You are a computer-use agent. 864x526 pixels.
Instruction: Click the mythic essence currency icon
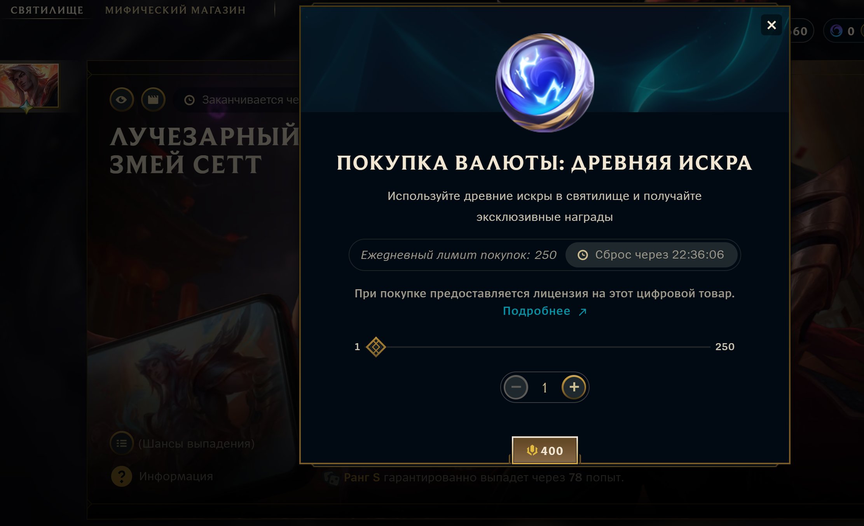coord(836,31)
